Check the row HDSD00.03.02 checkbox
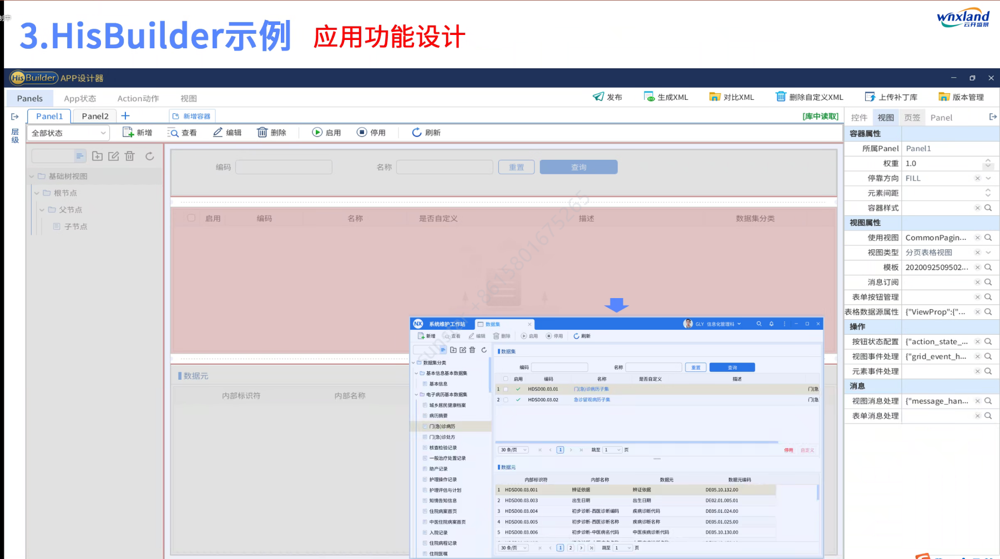 506,400
